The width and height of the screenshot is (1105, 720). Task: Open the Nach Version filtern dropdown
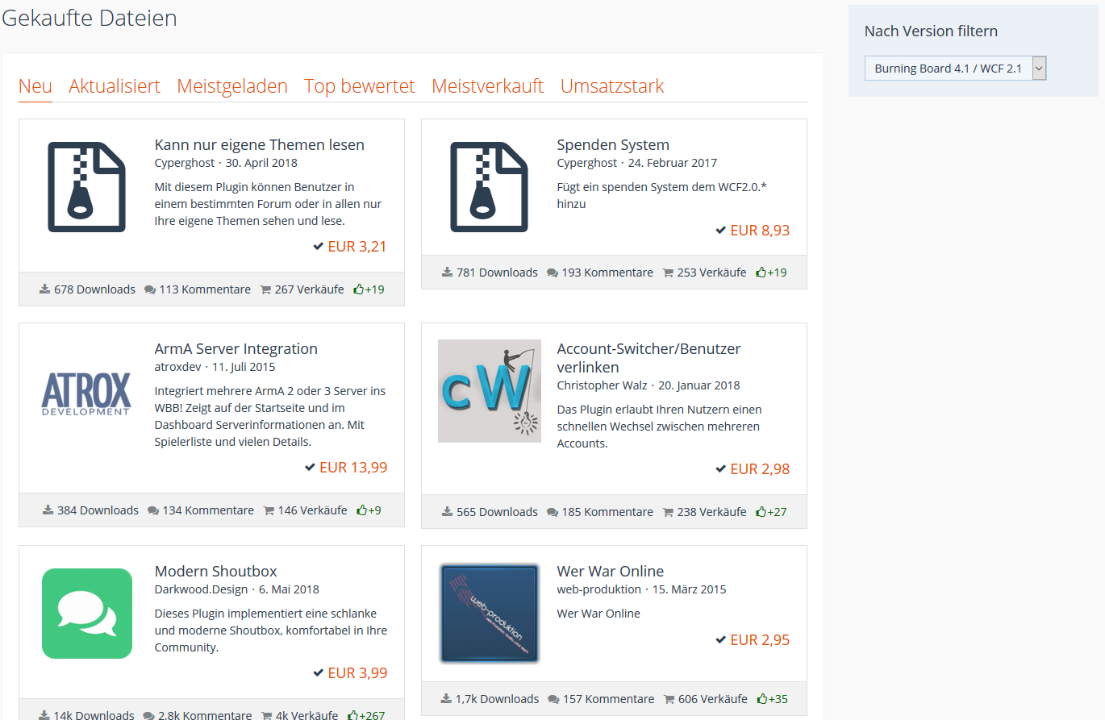tap(955, 69)
